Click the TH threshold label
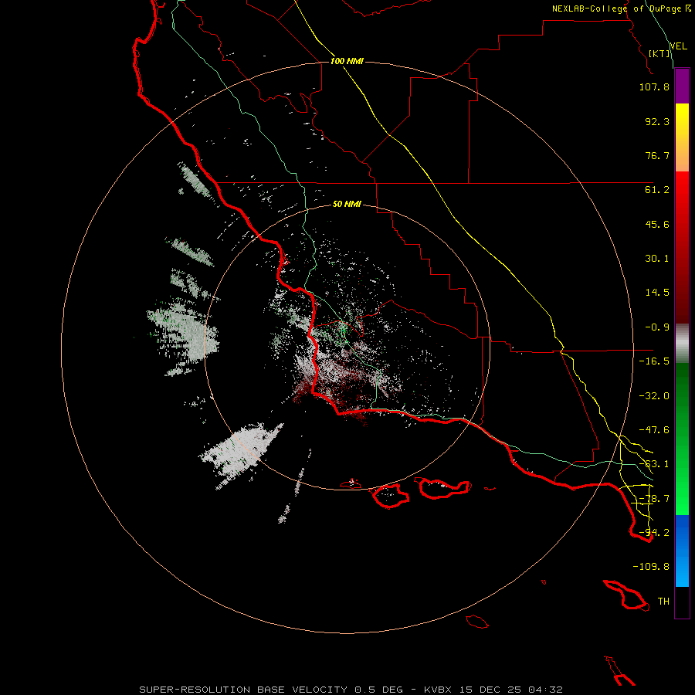This screenshot has width=695, height=695. 663,602
